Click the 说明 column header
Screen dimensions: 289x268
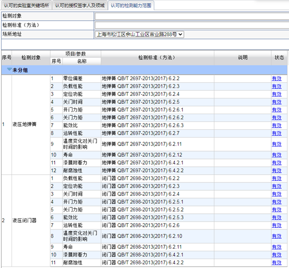click(243, 58)
